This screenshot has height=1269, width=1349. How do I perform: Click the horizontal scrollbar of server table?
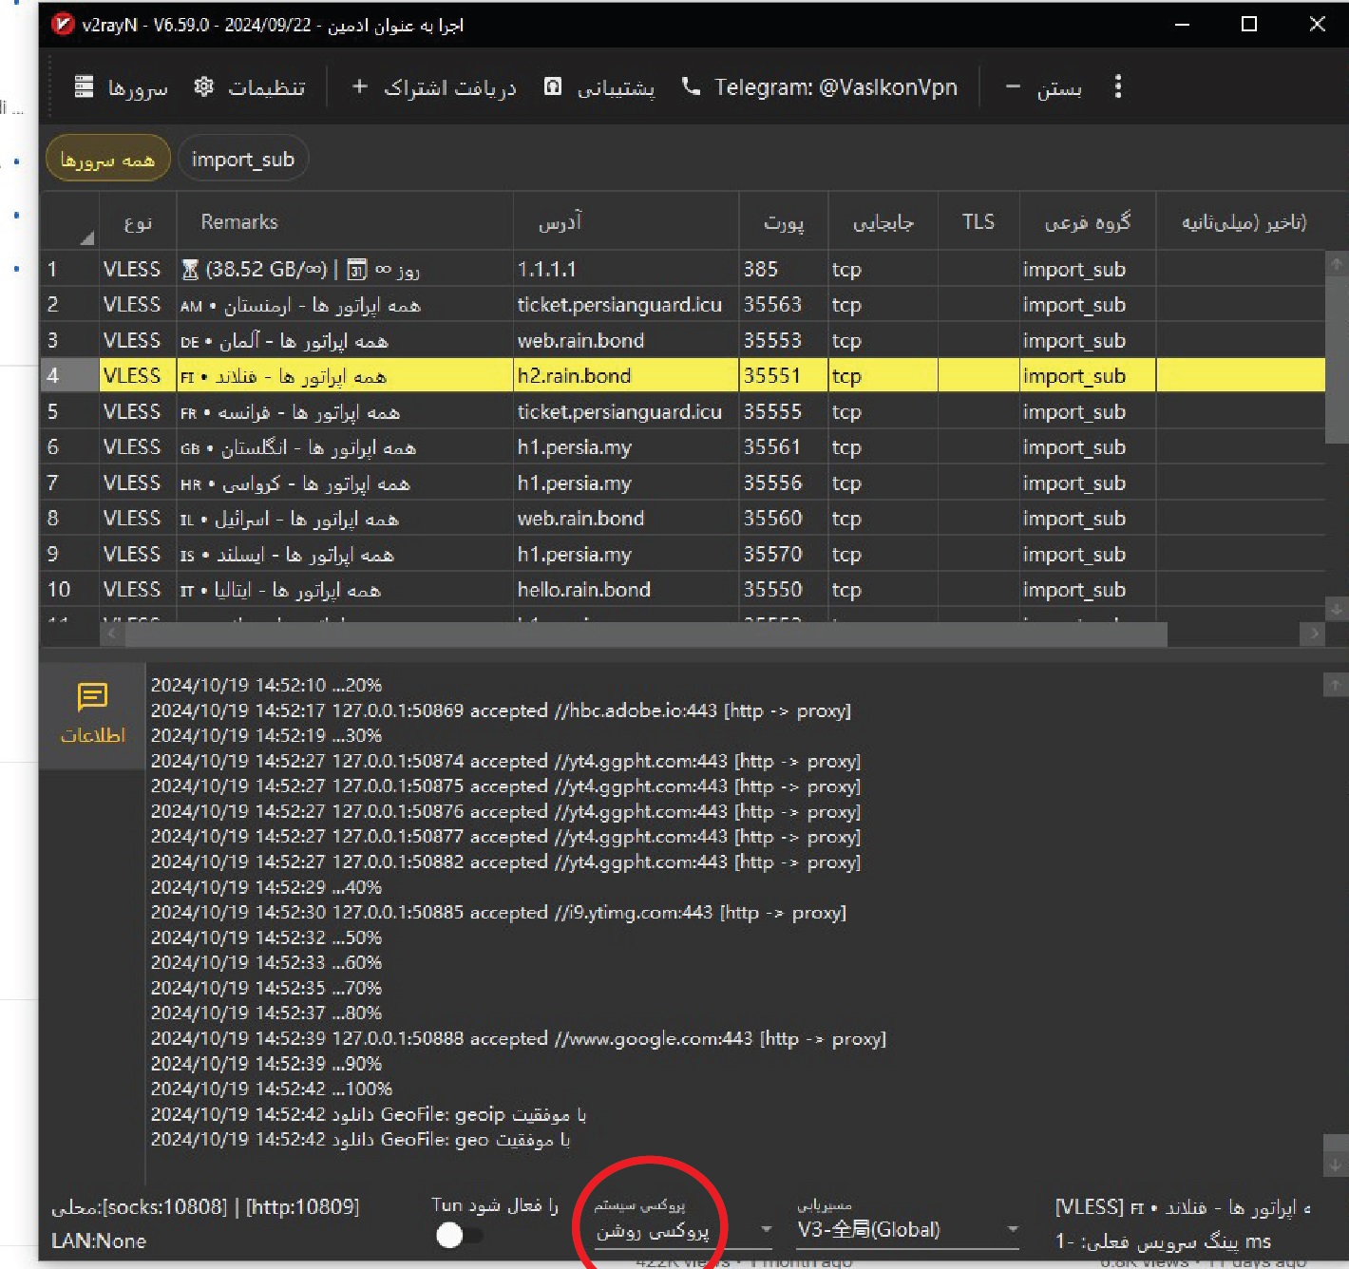pyautogui.click(x=646, y=634)
